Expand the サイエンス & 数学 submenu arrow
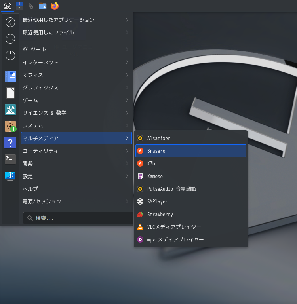Screen dimensions: 297x304 pyautogui.click(x=127, y=113)
